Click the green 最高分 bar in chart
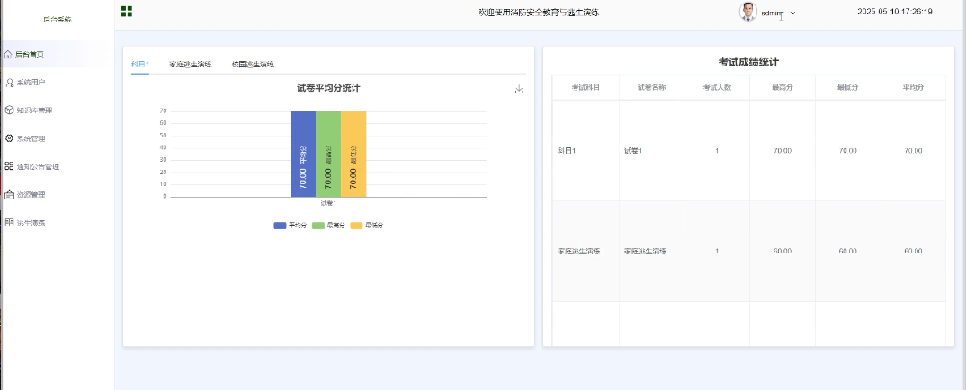The image size is (966, 390). pos(328,155)
